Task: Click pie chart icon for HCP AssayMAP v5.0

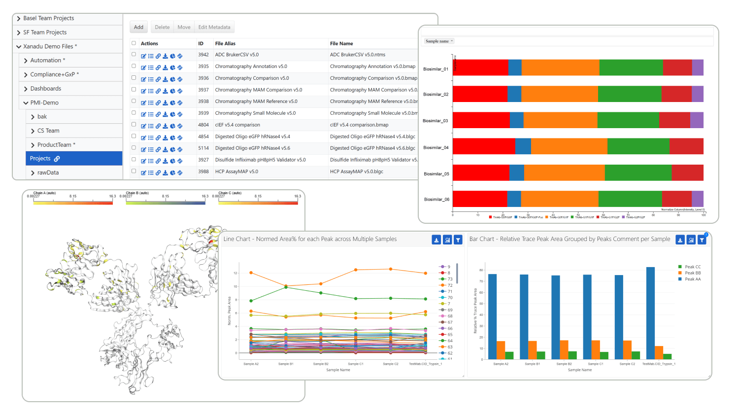Action: [172, 173]
